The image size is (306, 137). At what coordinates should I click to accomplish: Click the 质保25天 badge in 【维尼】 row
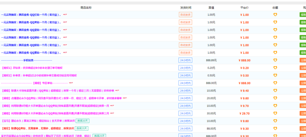tap(82, 128)
